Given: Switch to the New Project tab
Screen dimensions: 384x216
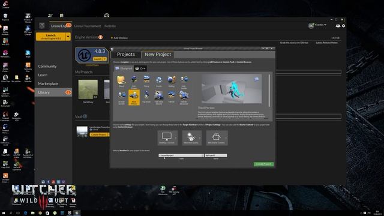Looking at the screenshot, I should point(158,55).
